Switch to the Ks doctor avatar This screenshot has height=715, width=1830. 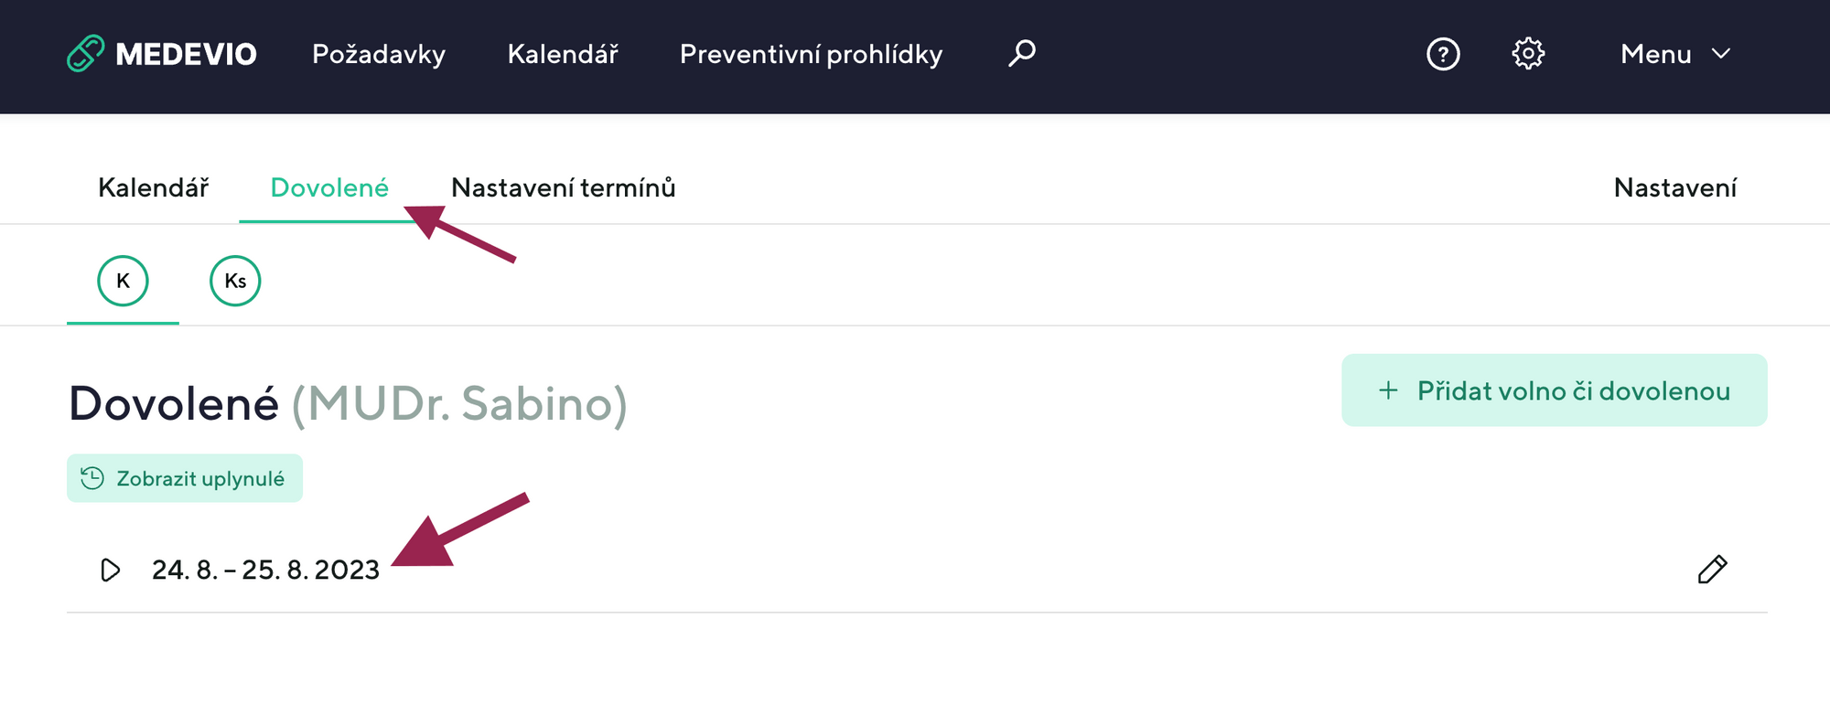pos(234,281)
